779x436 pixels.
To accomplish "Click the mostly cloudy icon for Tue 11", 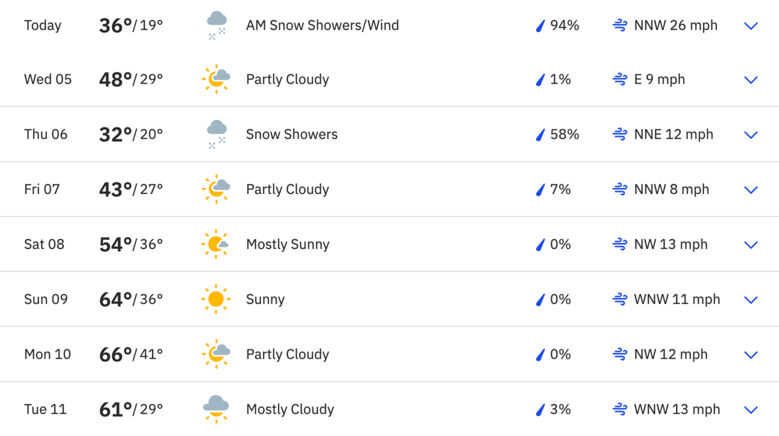I will [x=216, y=409].
